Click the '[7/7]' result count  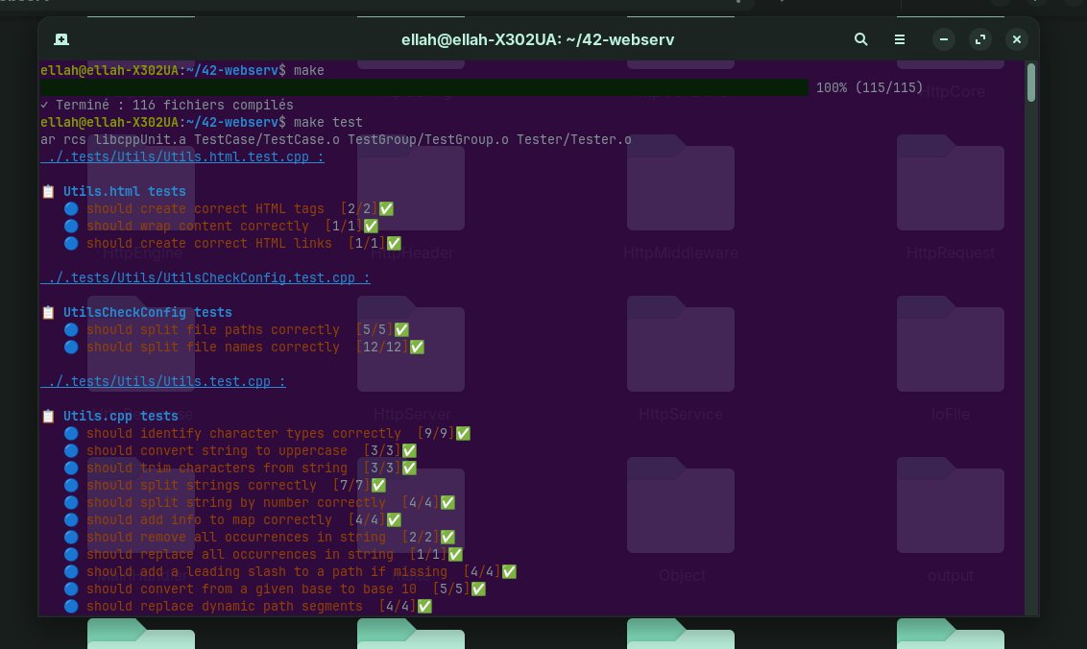coord(351,486)
